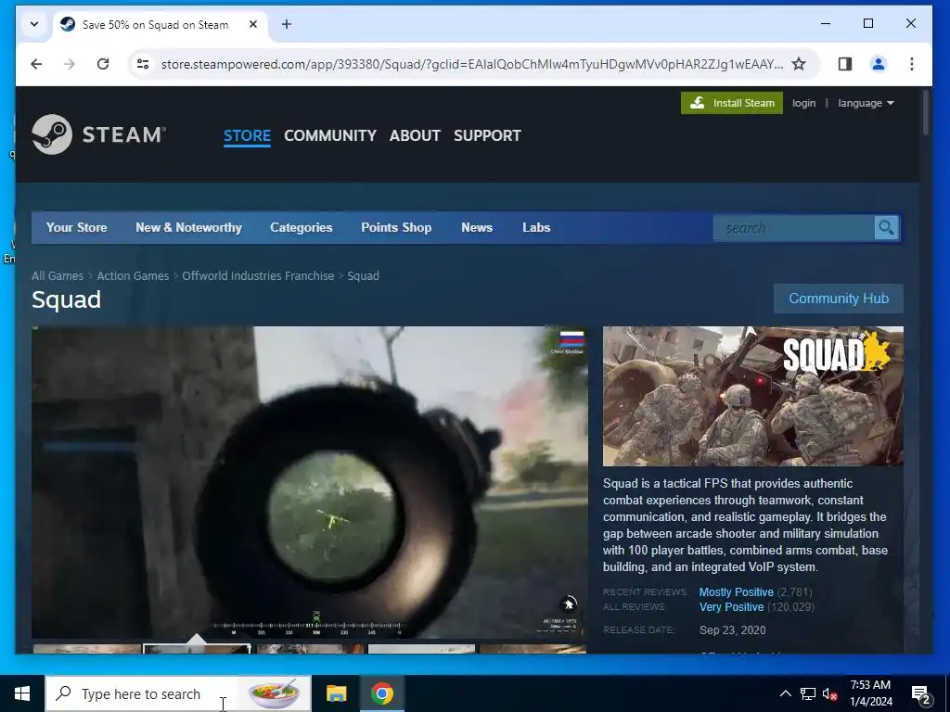Viewport: 950px width, 712px height.
Task: Click the All Games breadcrumb
Action: coord(58,276)
